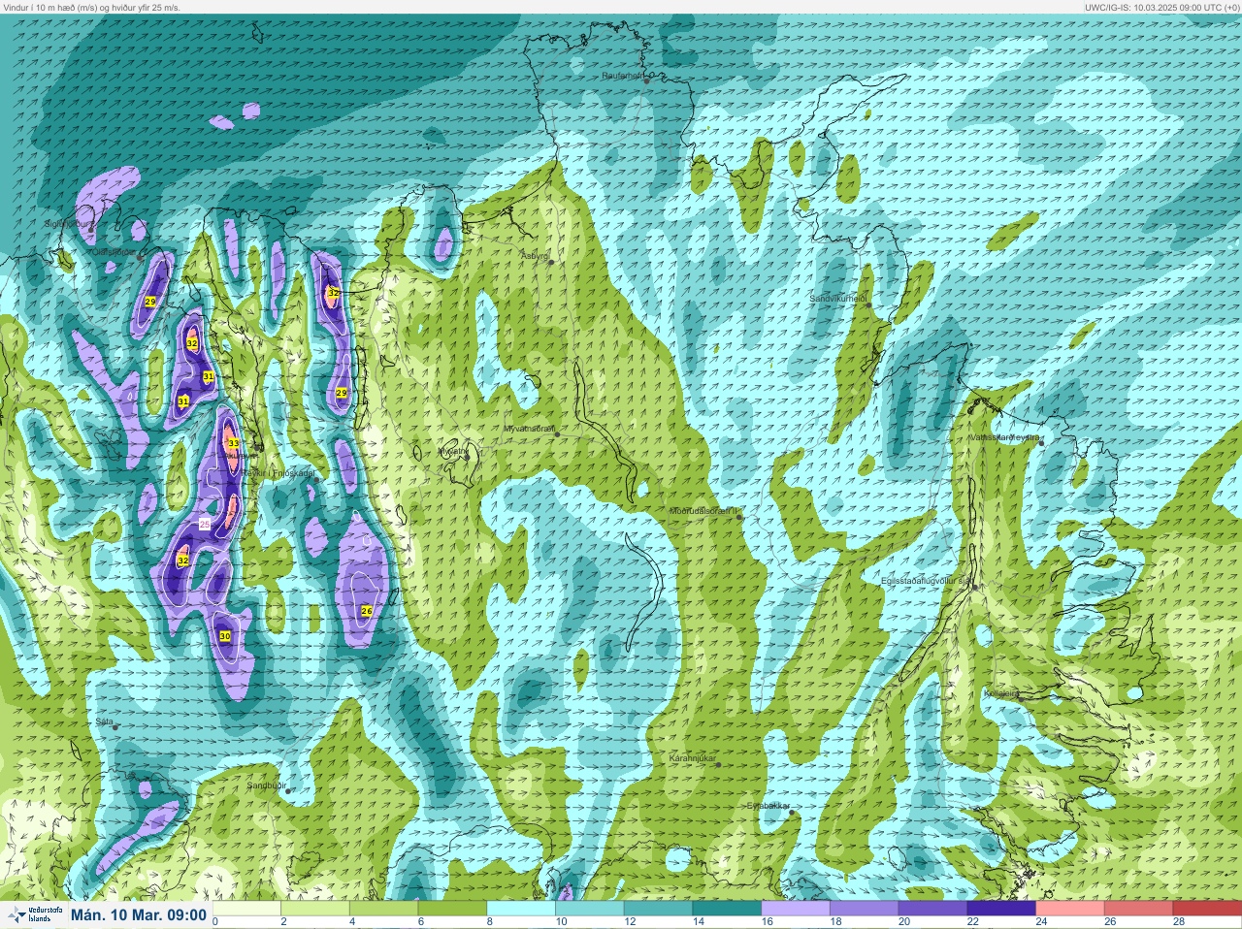Select the 14–16 m/s legend swatch
Screen dimensions: 1242x929
728,909
